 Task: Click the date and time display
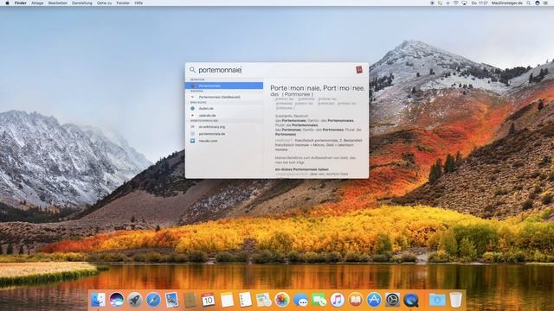[x=479, y=3]
